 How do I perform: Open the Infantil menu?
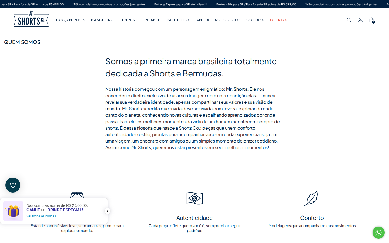click(x=153, y=20)
